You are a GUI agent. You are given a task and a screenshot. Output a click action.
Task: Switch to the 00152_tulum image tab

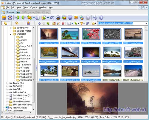pyautogui.click(x=34, y=12)
